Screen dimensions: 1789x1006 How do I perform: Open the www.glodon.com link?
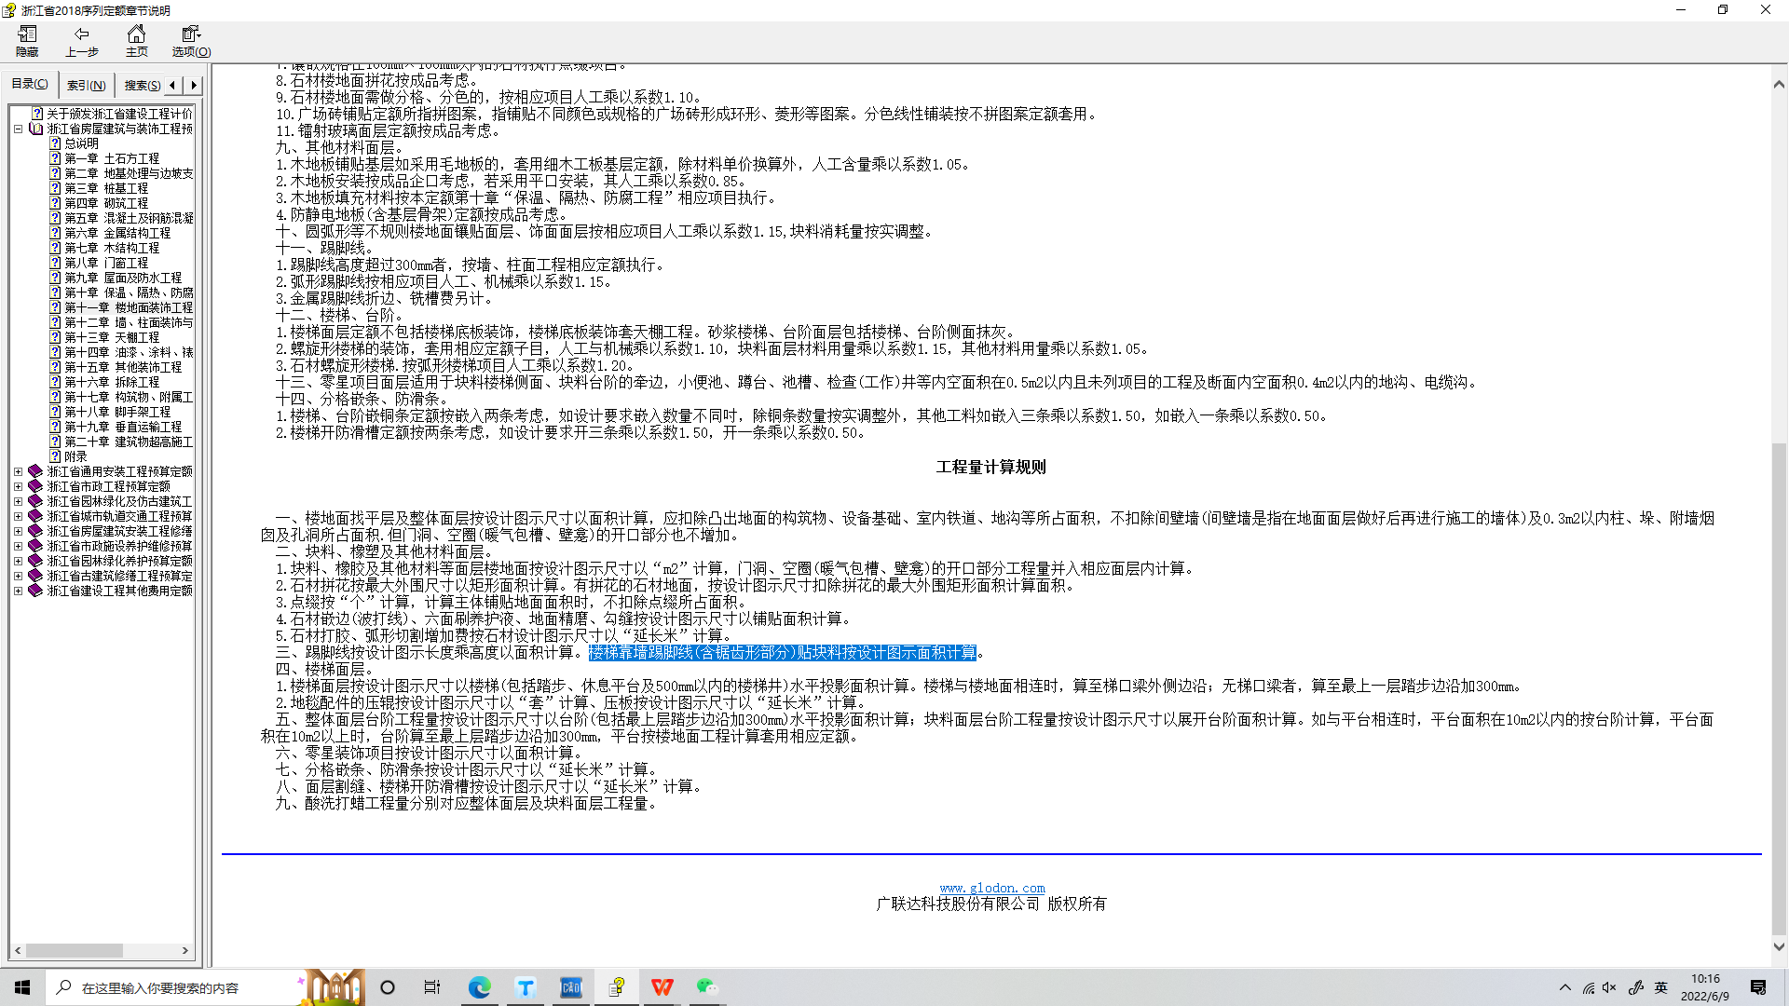[992, 889]
